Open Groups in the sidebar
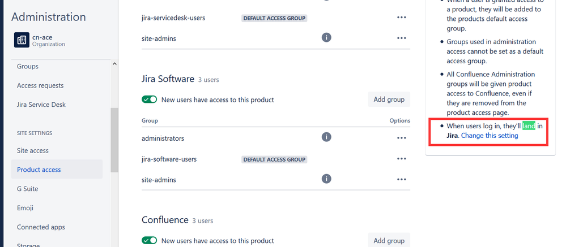The image size is (566, 247). [27, 66]
